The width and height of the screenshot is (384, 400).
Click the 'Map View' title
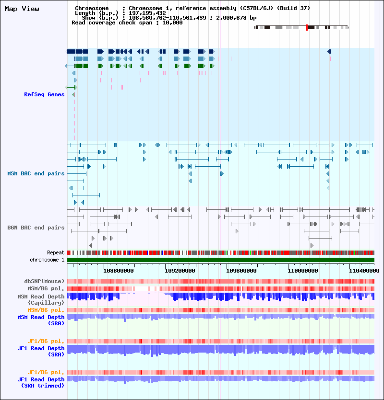point(22,9)
